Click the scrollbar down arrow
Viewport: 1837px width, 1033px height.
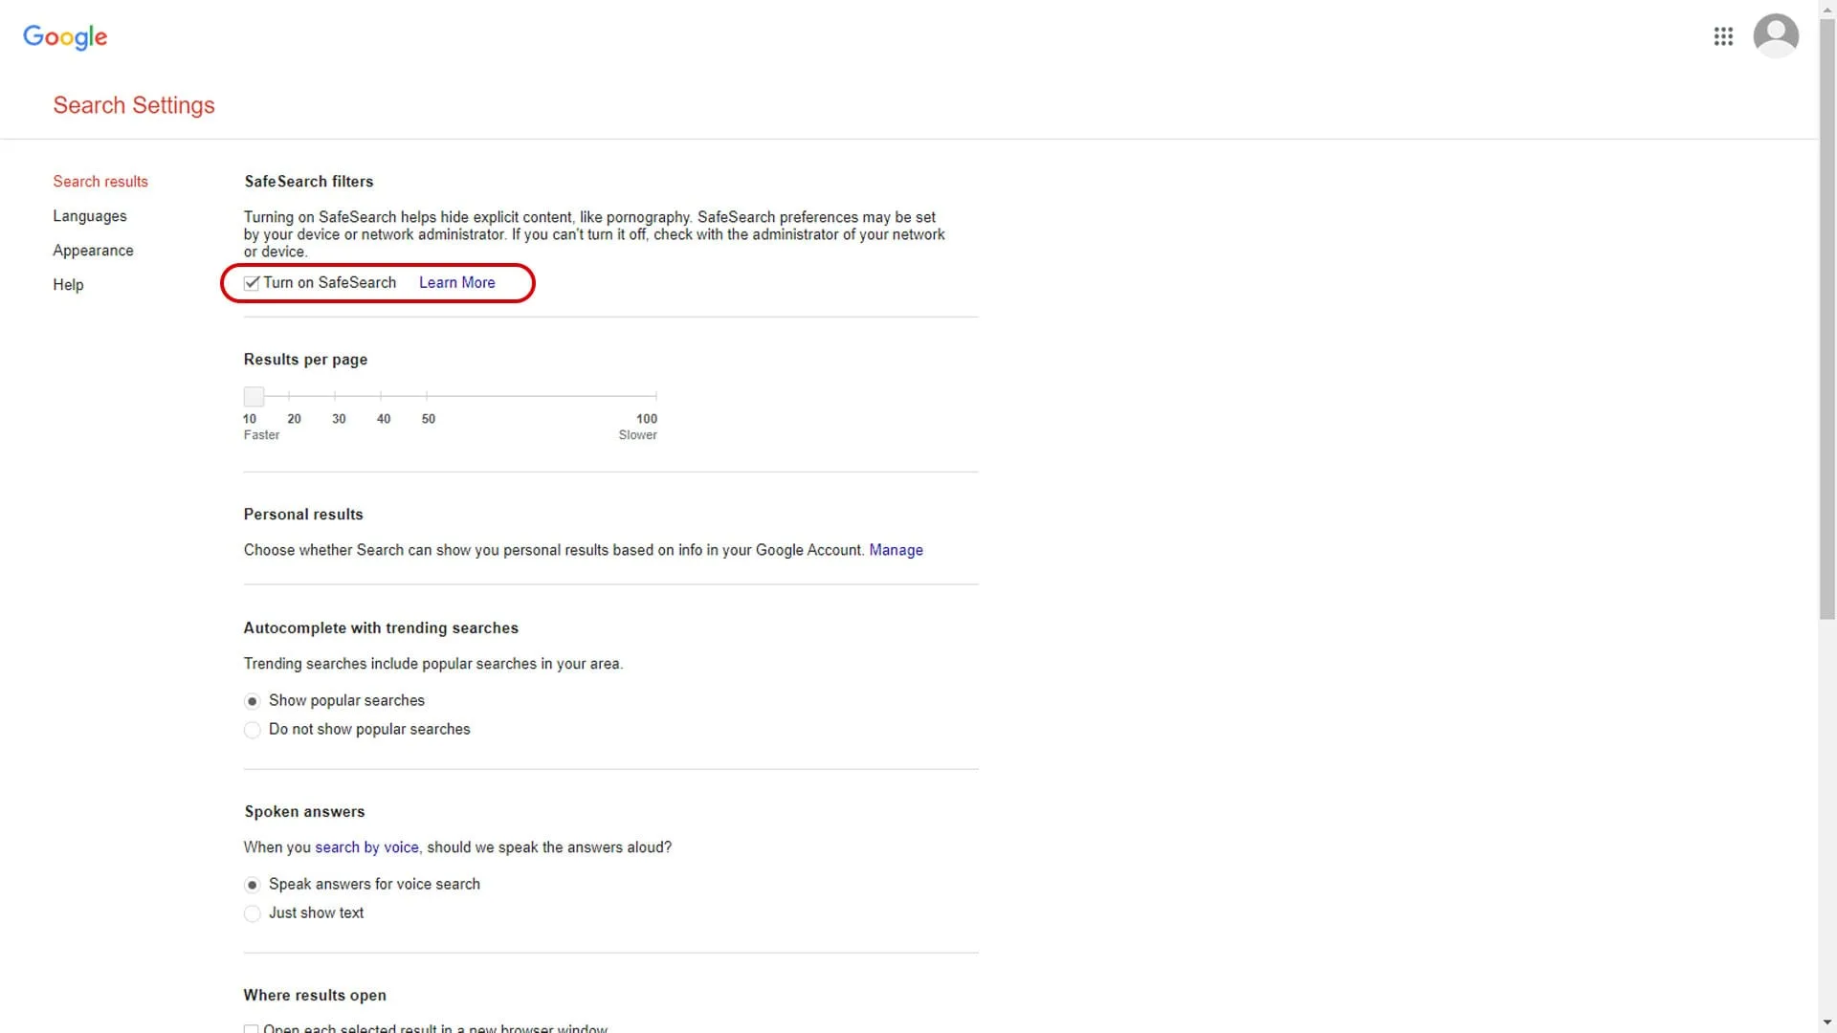pyautogui.click(x=1827, y=1022)
